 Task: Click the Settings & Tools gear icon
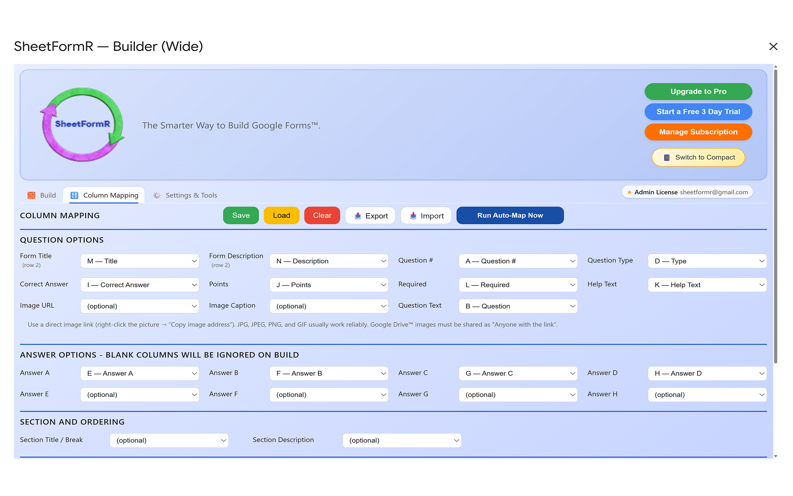click(157, 195)
